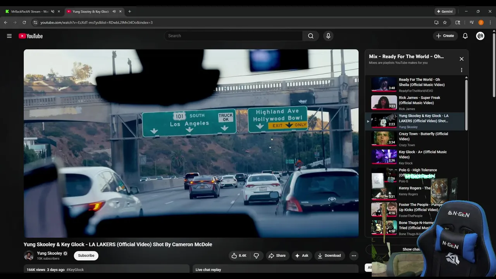Open the Mix playlist options menu
496x279 pixels.
coord(462,70)
